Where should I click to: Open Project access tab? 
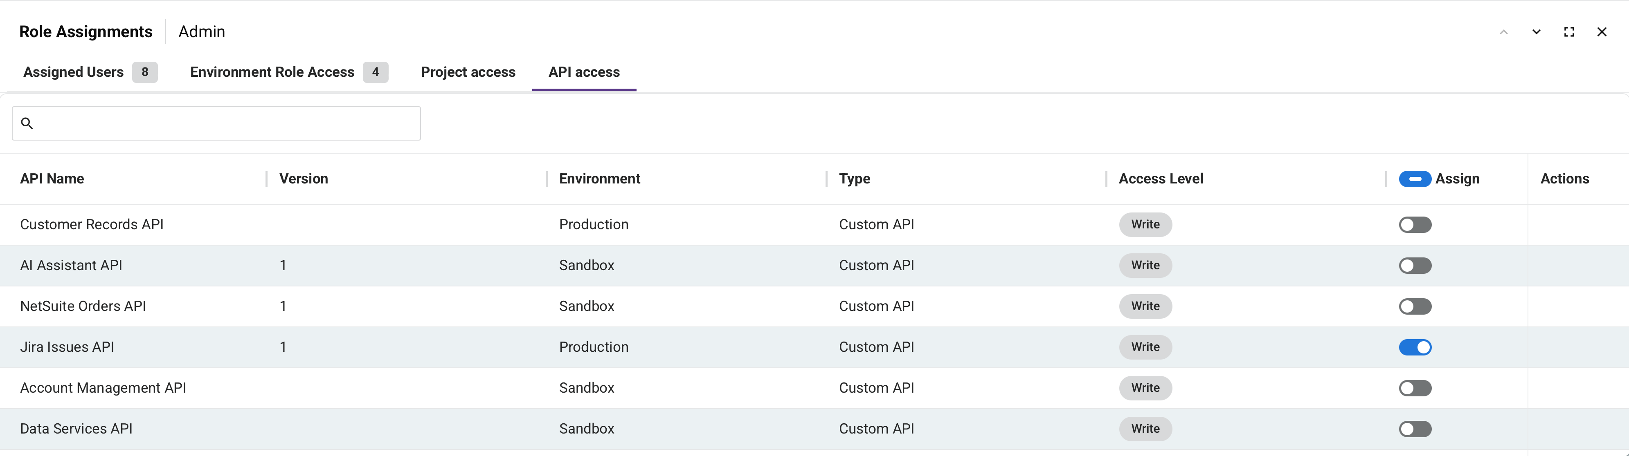(468, 72)
